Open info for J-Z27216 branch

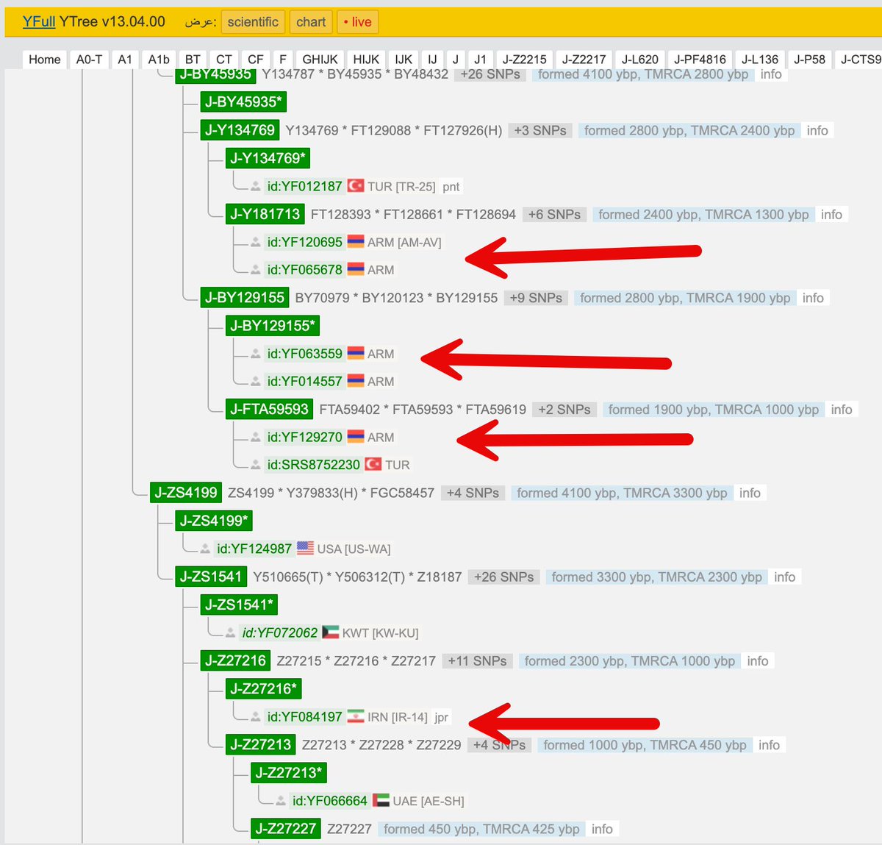click(758, 661)
